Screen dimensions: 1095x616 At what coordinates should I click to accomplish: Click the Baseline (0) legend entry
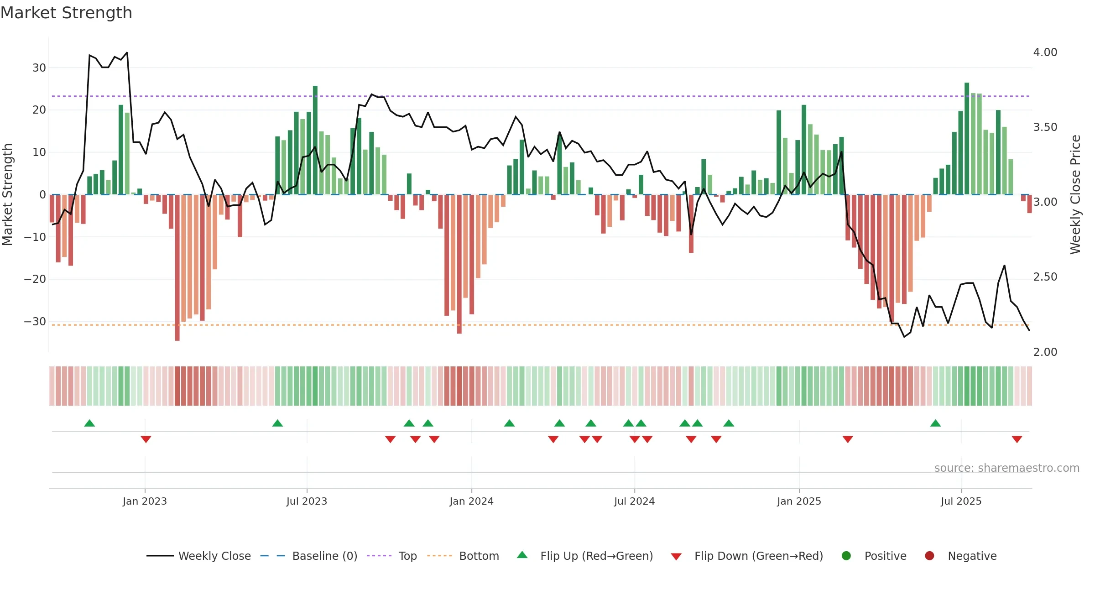coord(309,556)
